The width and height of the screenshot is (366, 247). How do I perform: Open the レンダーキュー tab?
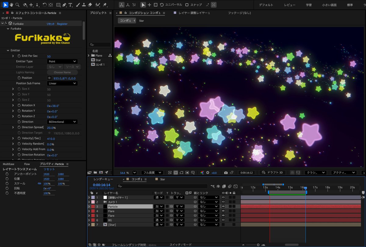[x=103, y=179]
